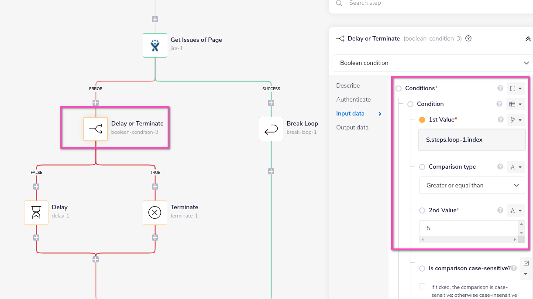Add step on the FALSE branch above Delay

36,187
